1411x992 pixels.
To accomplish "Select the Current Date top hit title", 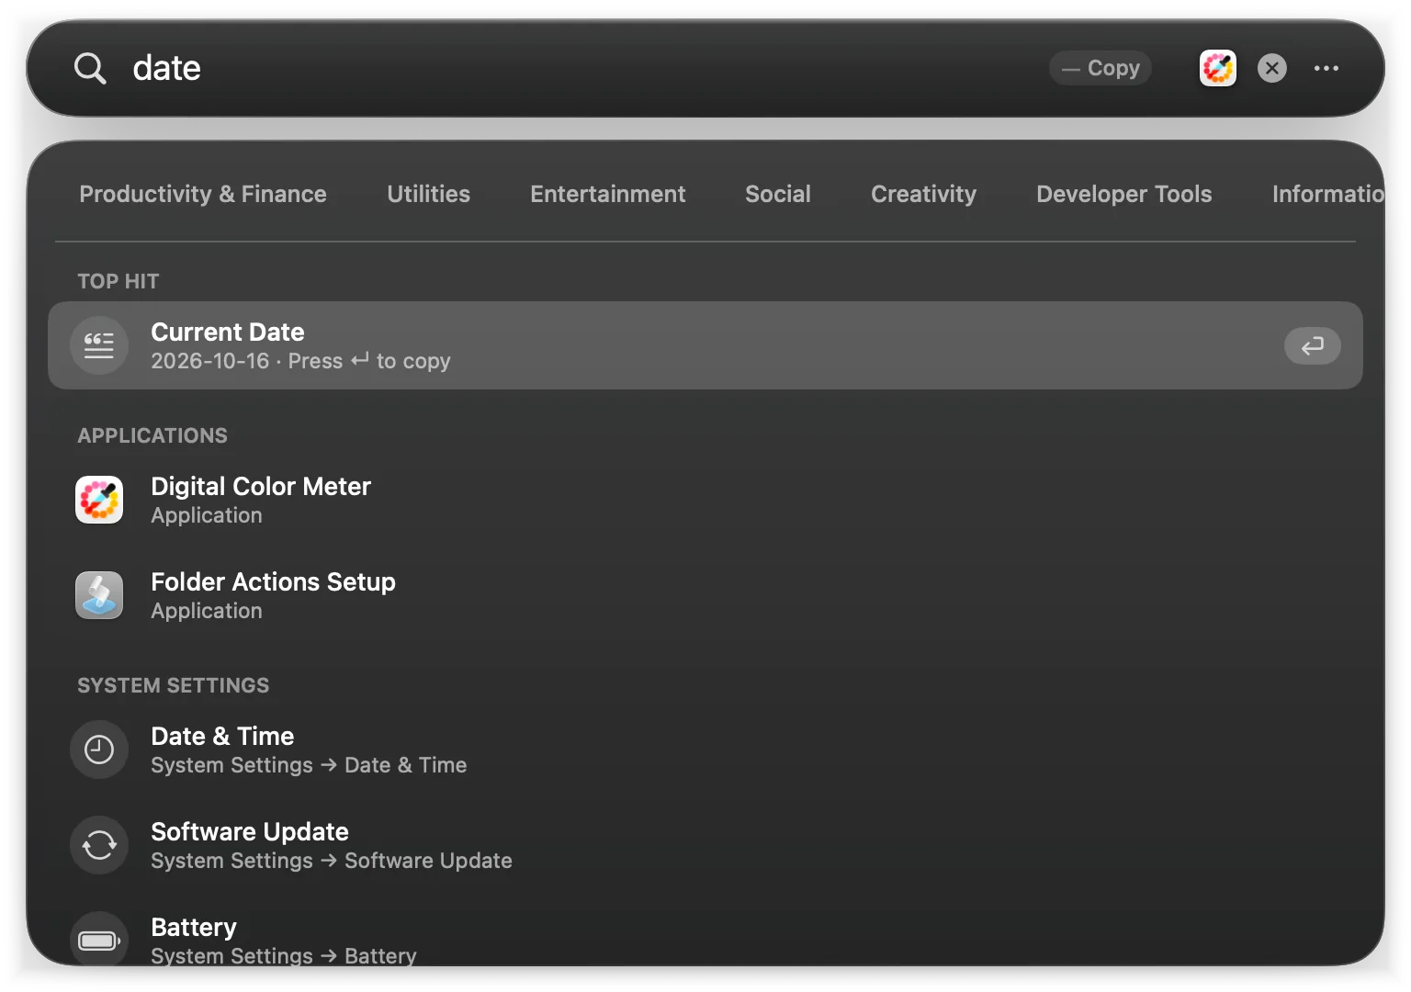I will coord(228,332).
